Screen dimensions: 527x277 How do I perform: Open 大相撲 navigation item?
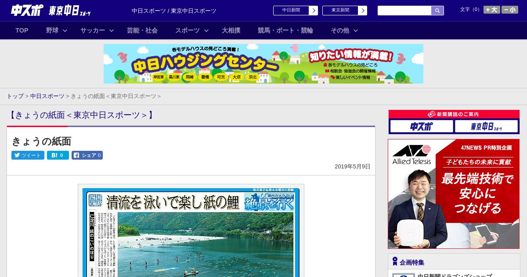click(231, 30)
